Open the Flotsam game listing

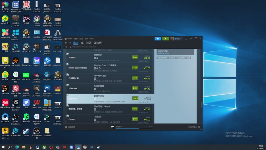click(x=110, y=119)
